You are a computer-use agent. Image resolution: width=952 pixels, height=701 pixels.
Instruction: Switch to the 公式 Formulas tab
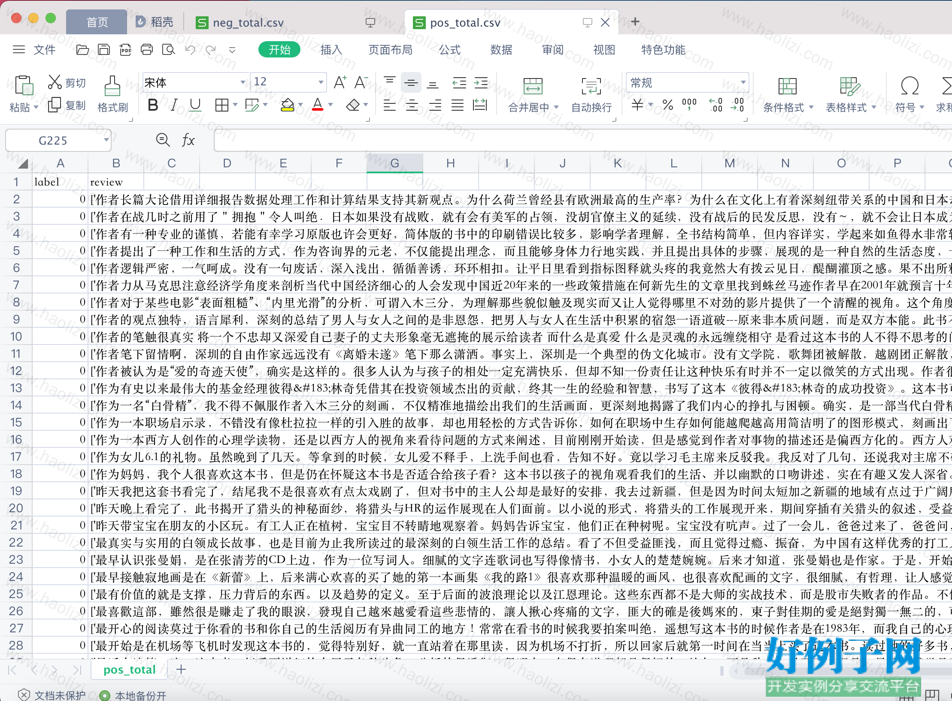pos(449,50)
